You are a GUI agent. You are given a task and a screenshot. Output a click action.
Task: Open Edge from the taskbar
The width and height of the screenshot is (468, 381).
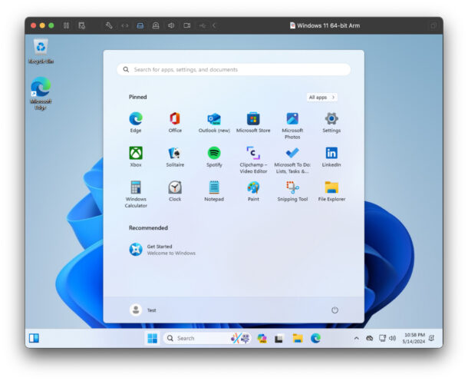coord(315,338)
